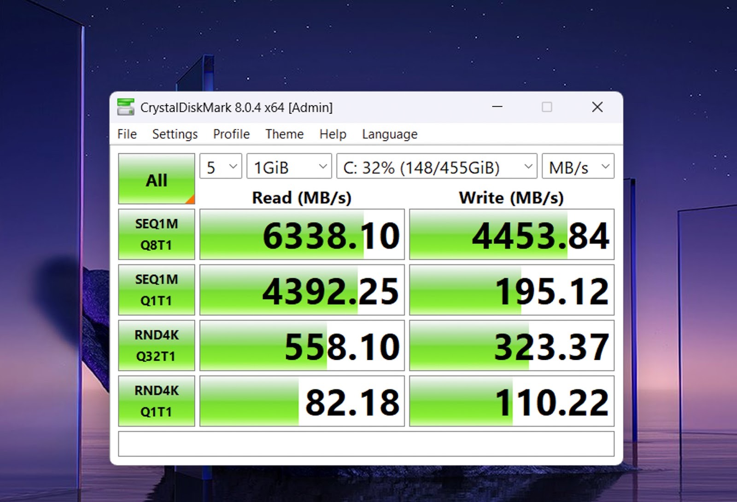Start all benchmarks with All button
Screen dimensions: 737x502
point(157,179)
